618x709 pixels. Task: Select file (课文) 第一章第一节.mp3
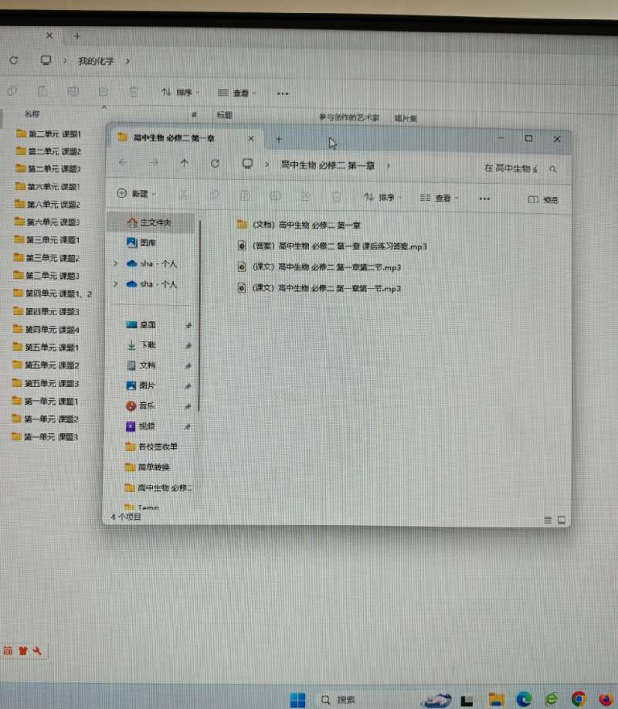coord(319,288)
